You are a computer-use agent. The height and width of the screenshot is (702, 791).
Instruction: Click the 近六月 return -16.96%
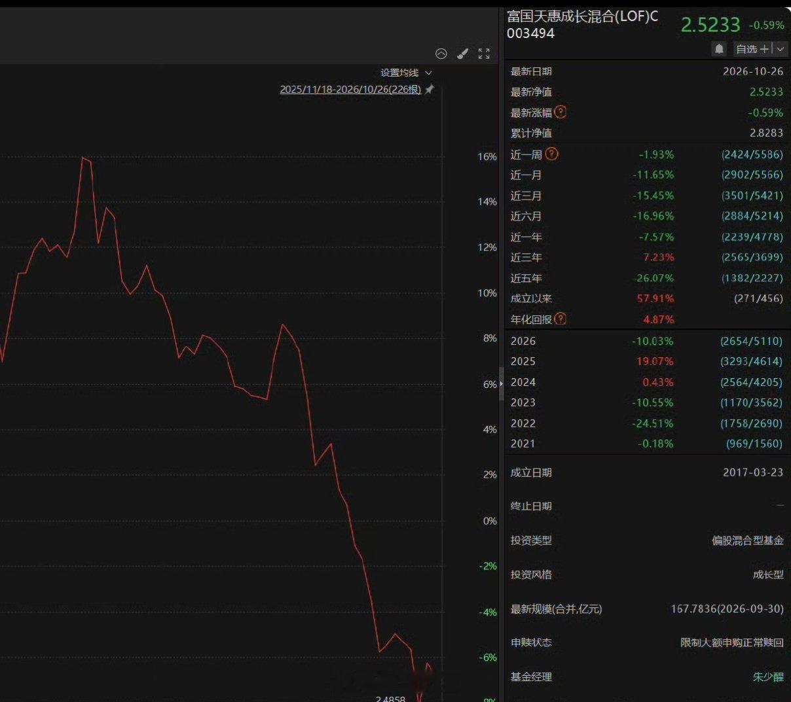pyautogui.click(x=653, y=216)
